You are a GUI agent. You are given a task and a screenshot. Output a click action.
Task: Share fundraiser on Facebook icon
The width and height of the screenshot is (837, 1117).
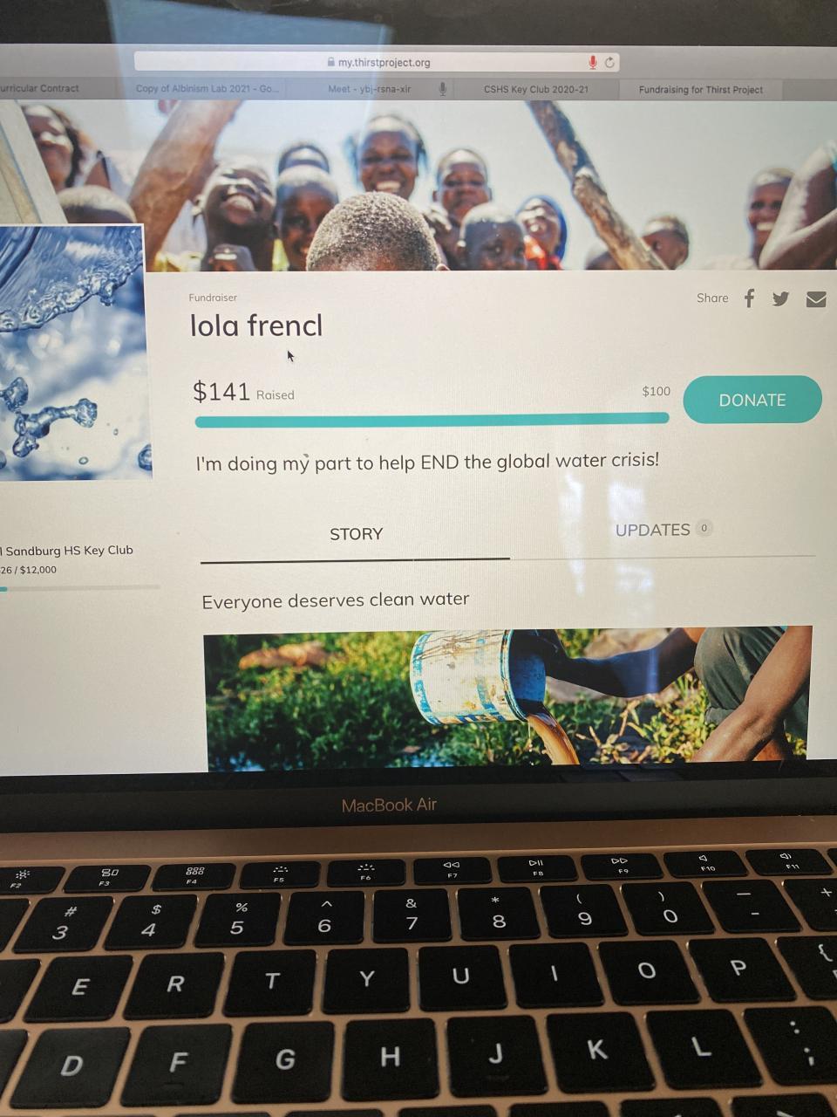click(x=749, y=298)
